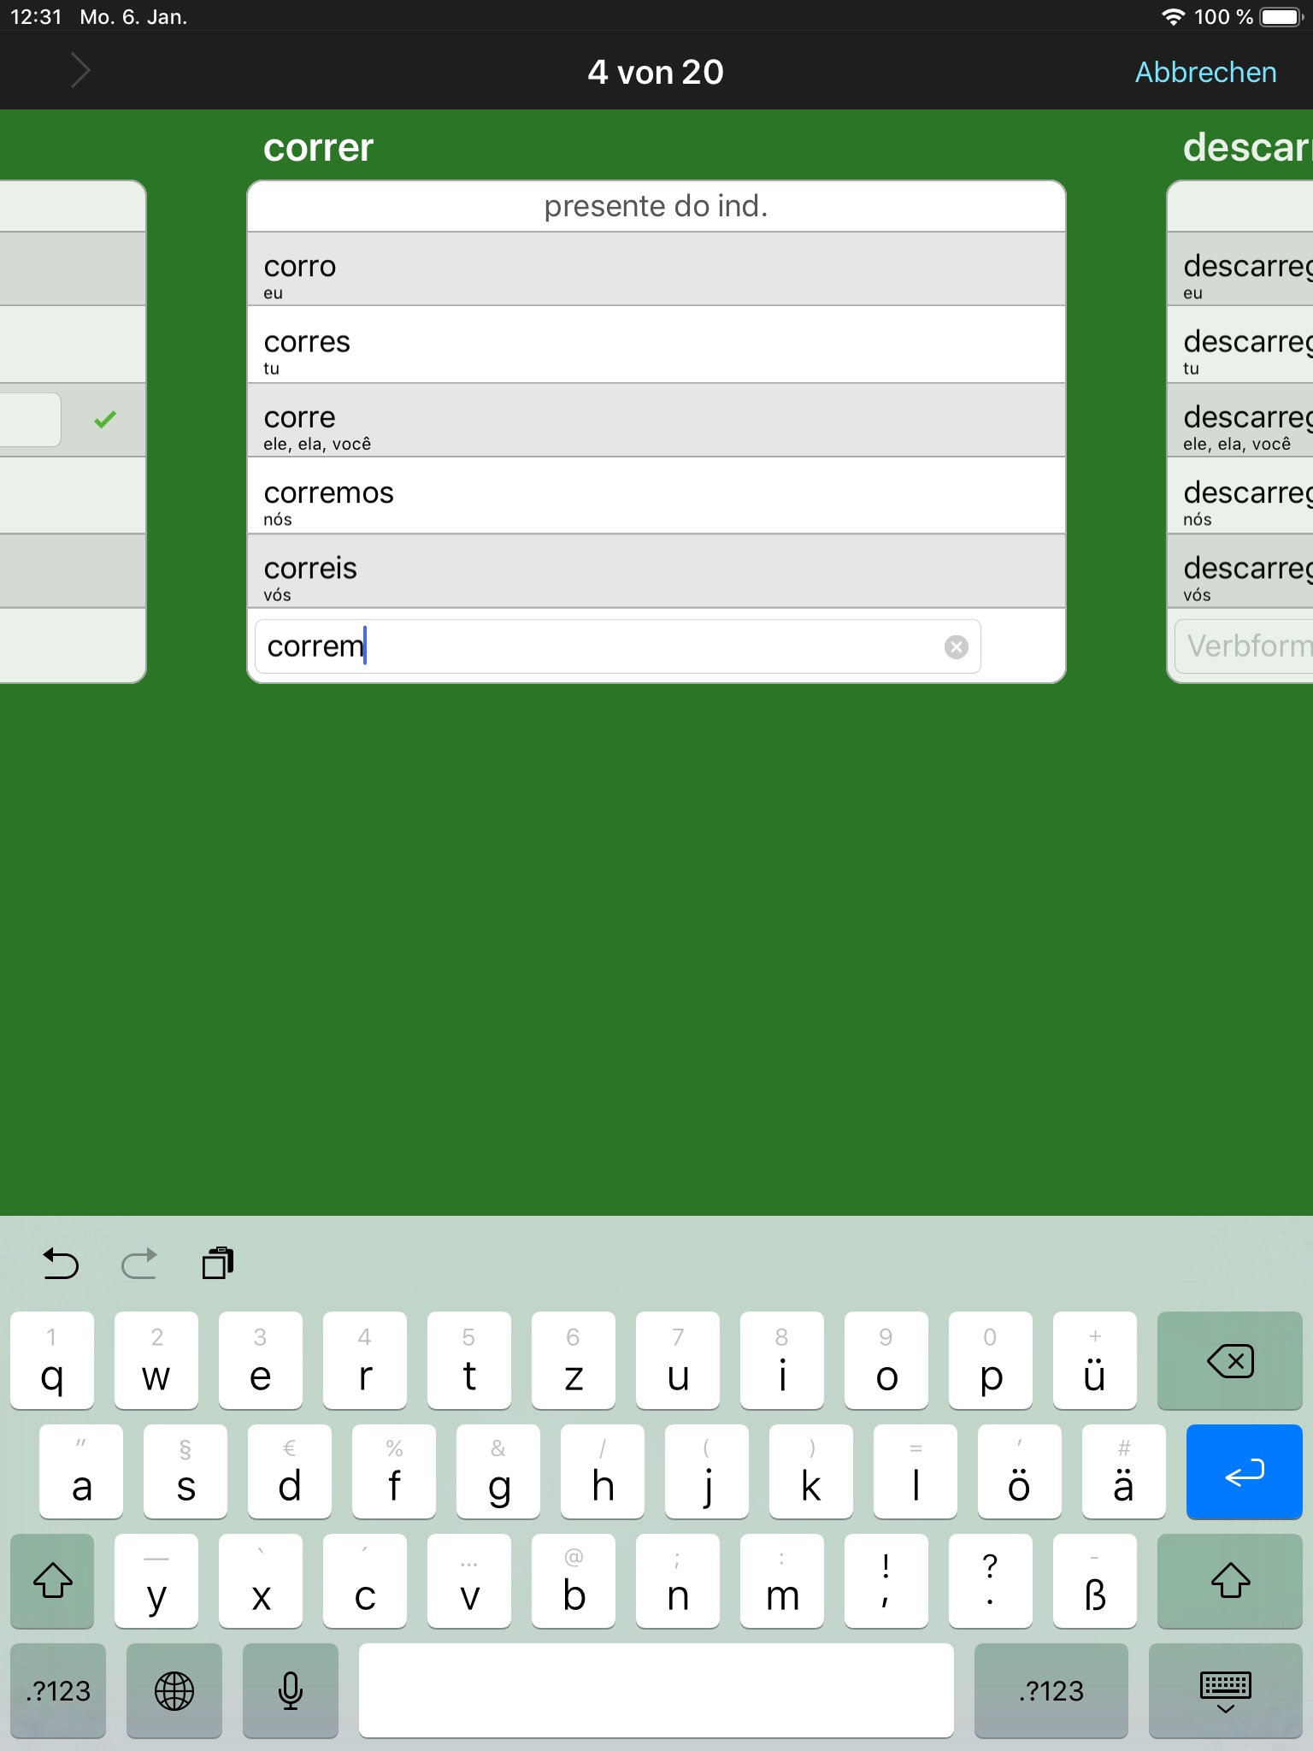Tap the forward chevron arrow in header

(x=80, y=71)
